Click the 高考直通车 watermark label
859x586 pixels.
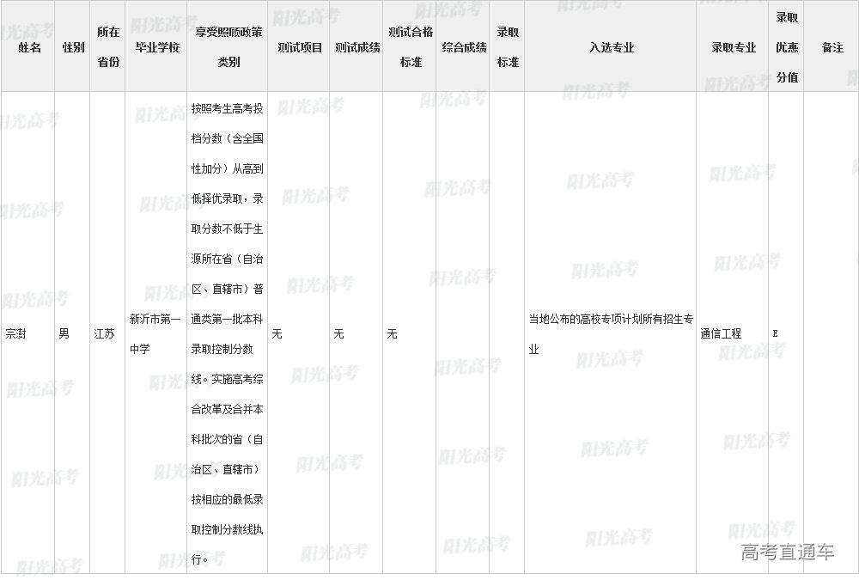coord(787,552)
